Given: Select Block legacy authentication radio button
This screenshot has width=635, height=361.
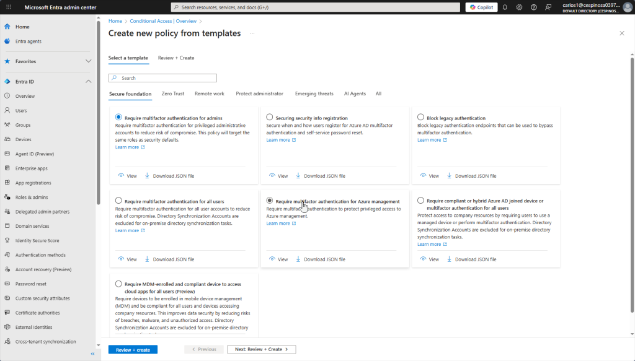Looking at the screenshot, I should pos(421,117).
